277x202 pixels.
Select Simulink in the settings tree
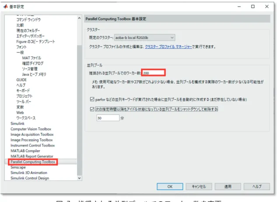[x=18, y=123]
